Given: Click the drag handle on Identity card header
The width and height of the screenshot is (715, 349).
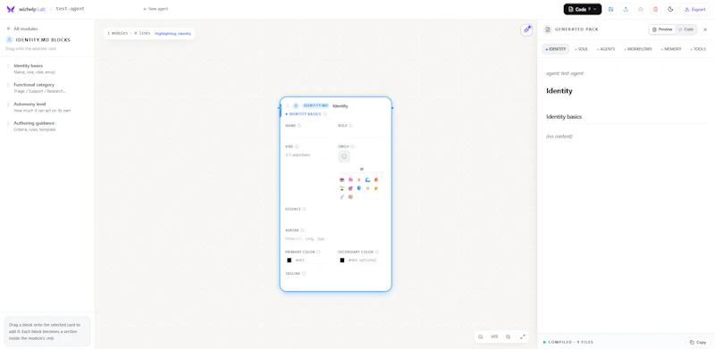Looking at the screenshot, I should tap(287, 105).
